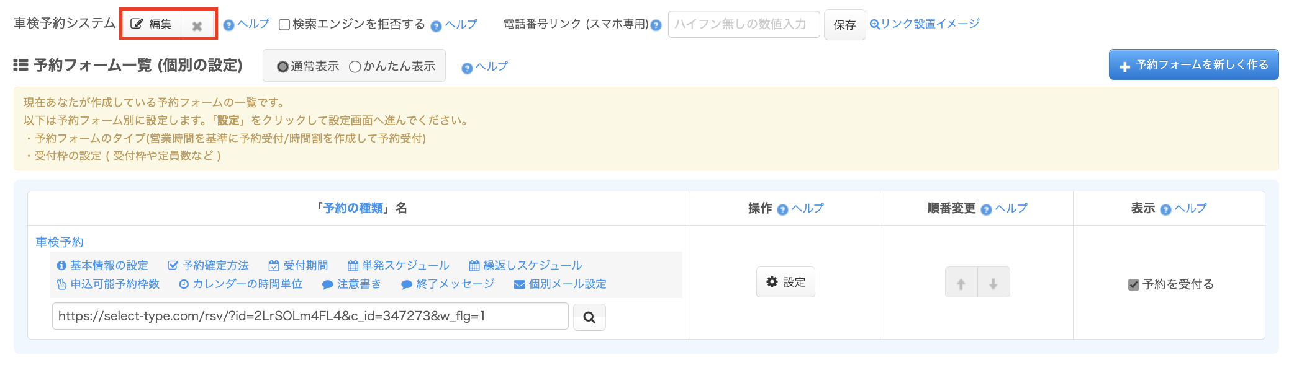Viewport: 1294px width, 373px height.
Task: Select the かんたん表示 radio option
Action: pyautogui.click(x=355, y=66)
